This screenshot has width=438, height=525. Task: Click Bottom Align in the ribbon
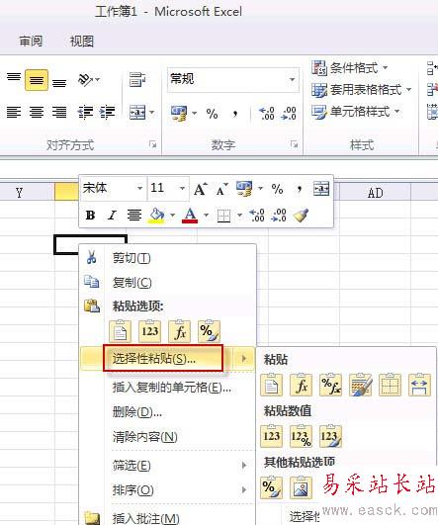59,82
